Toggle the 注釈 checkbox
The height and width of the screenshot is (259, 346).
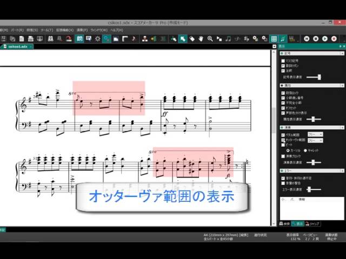coord(283,71)
